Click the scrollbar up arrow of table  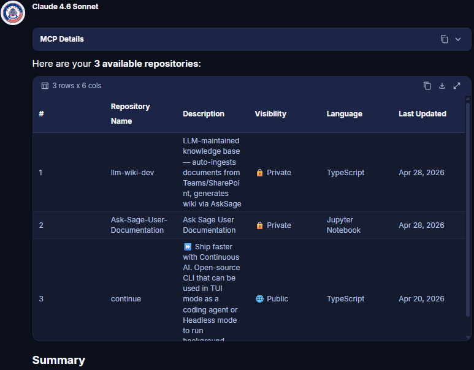click(468, 99)
